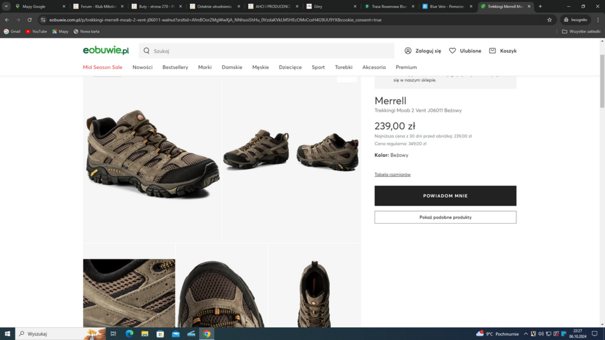Click Pokaż podobne produkty button
The width and height of the screenshot is (605, 340).
pos(445,217)
